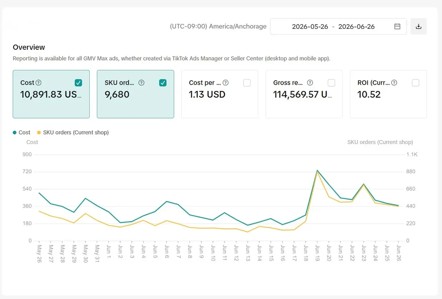Image resolution: width=442 pixels, height=299 pixels.
Task: Click the Jun 6 axis label
Action: 167,252
